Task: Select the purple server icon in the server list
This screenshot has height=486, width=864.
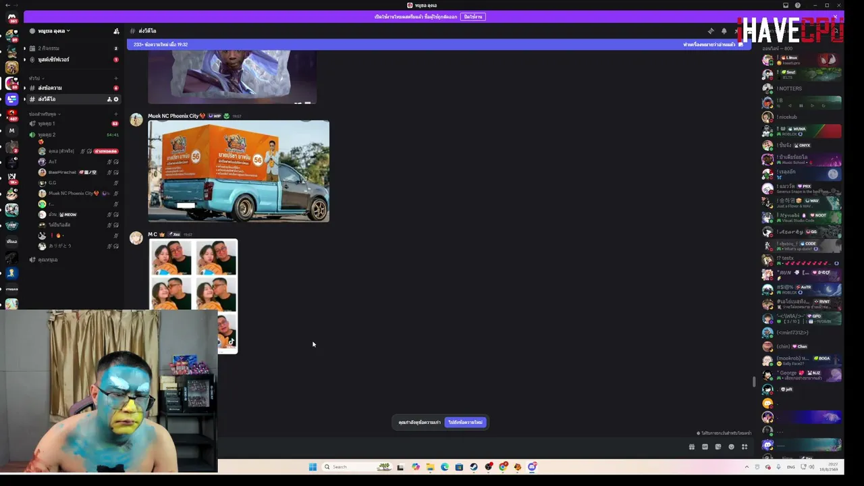Action: 11,99
